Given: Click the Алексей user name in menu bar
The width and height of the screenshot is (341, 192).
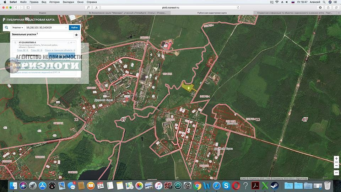Looking at the screenshot, I should 315,2.
